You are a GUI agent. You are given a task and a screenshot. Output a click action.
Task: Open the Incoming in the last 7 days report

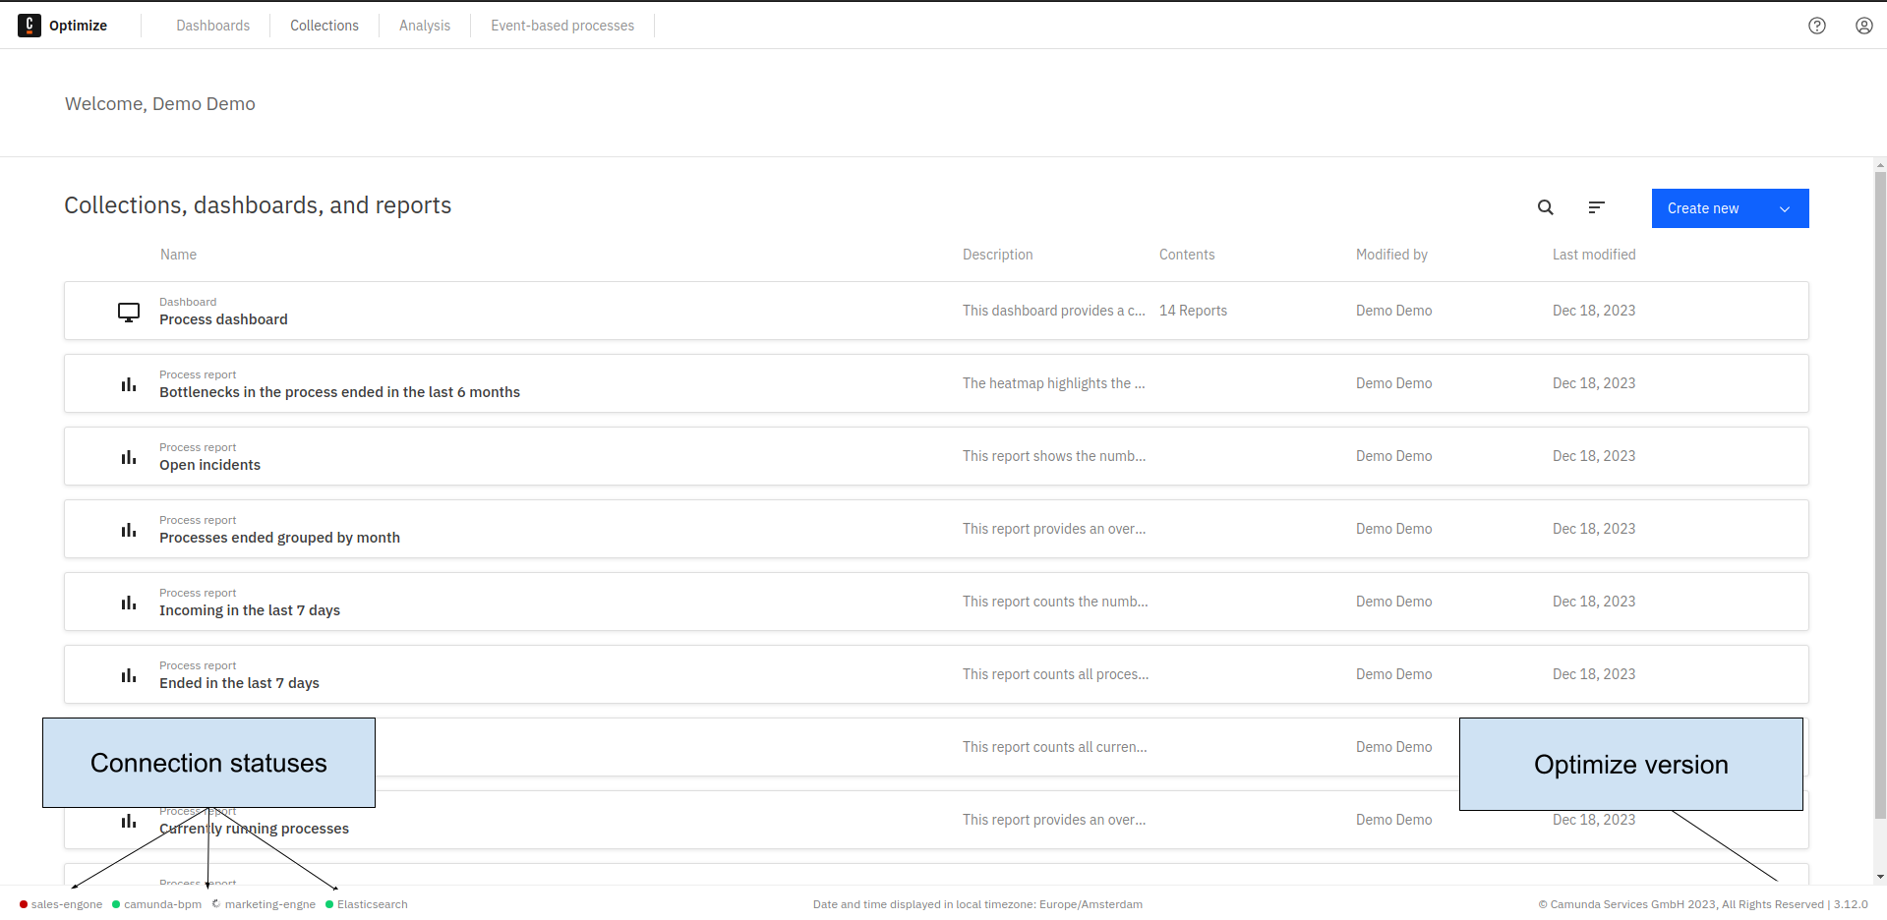coord(250,609)
